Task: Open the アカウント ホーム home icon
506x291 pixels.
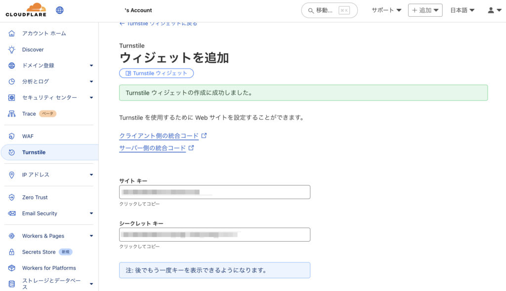Action: point(12,33)
